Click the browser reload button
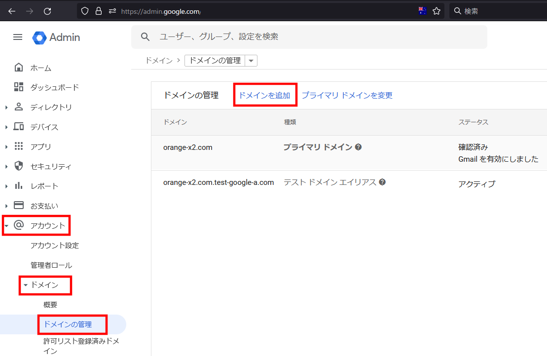This screenshot has height=356, width=547. tap(47, 11)
